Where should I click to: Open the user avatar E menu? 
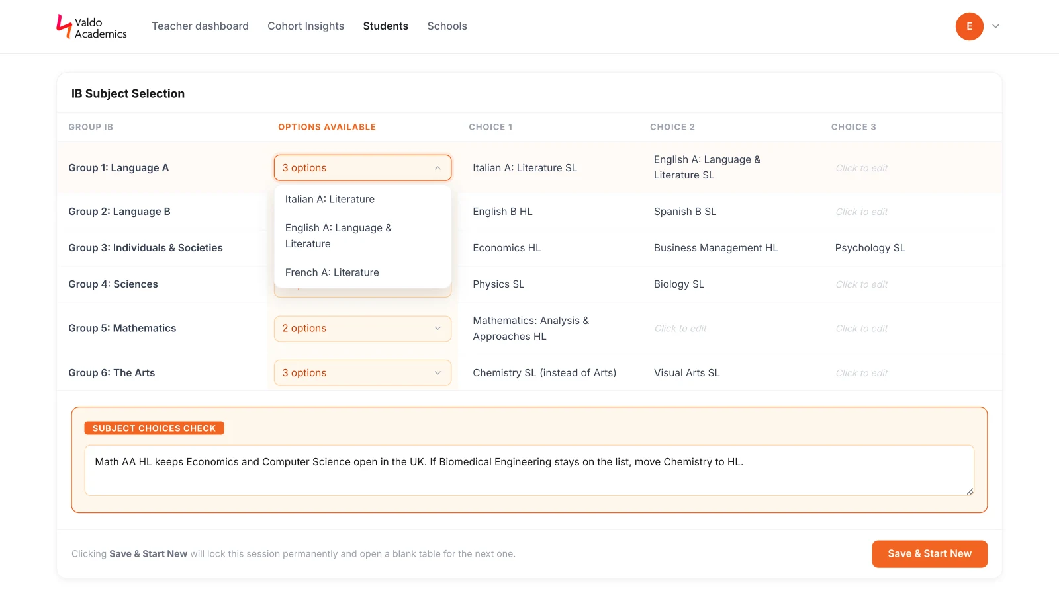(x=969, y=26)
